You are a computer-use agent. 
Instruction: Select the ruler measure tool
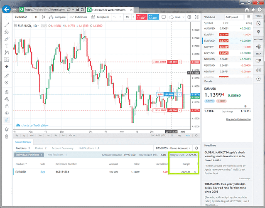[x=7, y=76]
